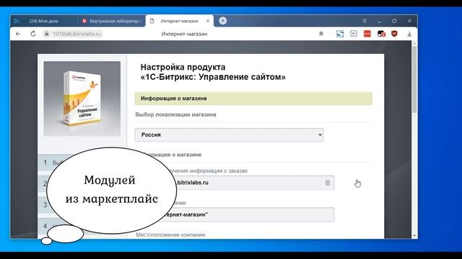Click the Выбор локализации магазина label
462x259 pixels.
(175, 114)
